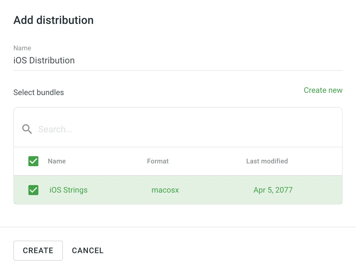356x274 pixels.
Task: Click the Add distribution heading
Action: [x=53, y=20]
